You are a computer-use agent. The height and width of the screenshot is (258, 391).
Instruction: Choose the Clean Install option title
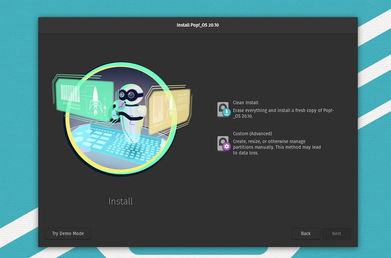246,103
